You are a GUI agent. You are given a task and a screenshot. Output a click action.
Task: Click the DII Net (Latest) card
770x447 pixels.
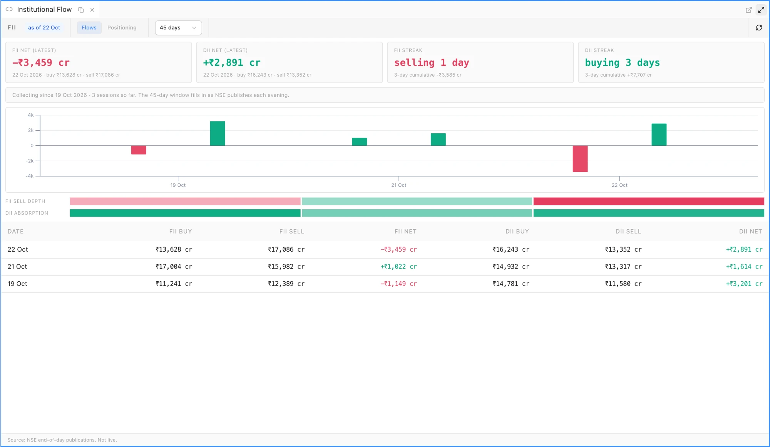[290, 62]
